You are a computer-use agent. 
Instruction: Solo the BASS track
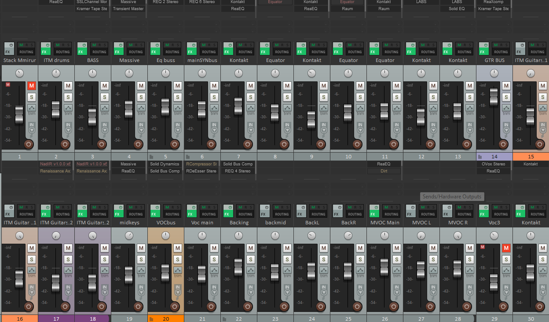104,97
